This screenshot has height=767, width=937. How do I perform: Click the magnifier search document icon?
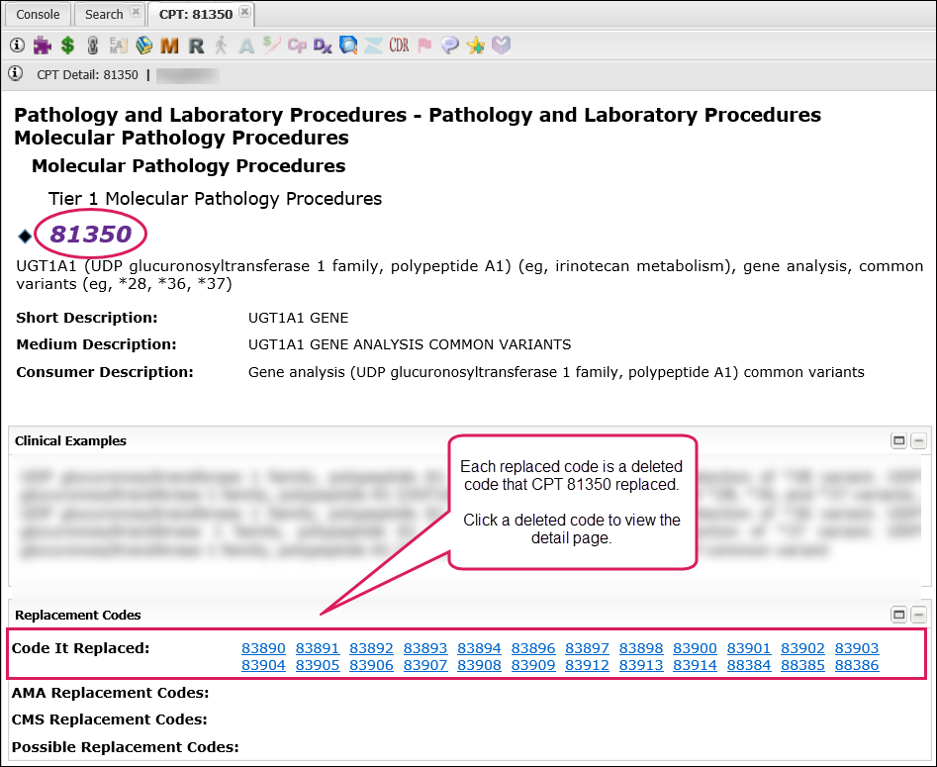(348, 45)
